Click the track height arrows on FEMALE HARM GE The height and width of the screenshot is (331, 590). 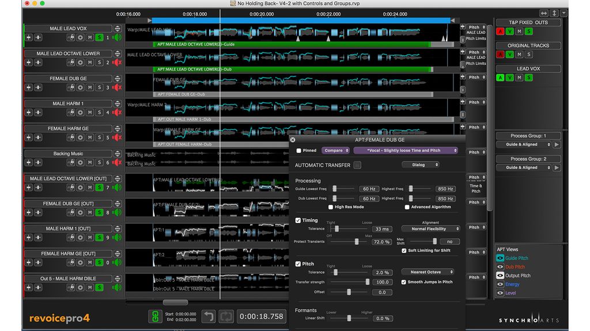coord(116,129)
